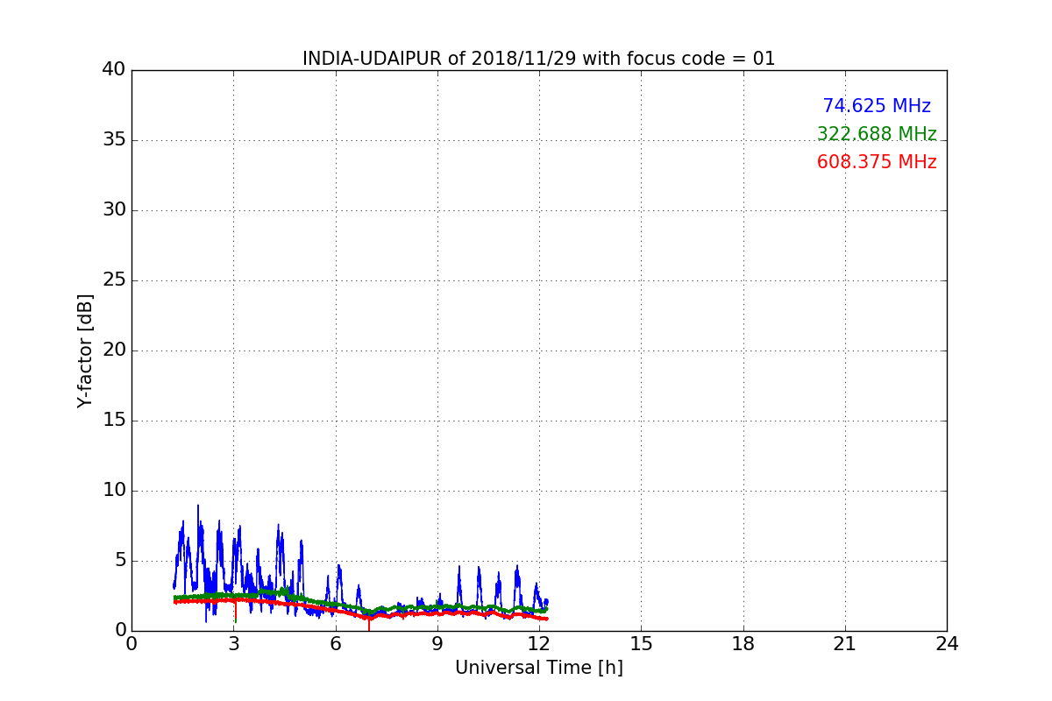Select the green 322.688 MHz legend label
This screenshot has width=1052, height=701.
[877, 134]
